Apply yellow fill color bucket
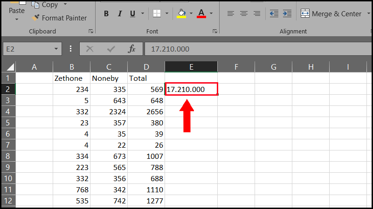Viewport: 373px width, 209px height. (181, 13)
